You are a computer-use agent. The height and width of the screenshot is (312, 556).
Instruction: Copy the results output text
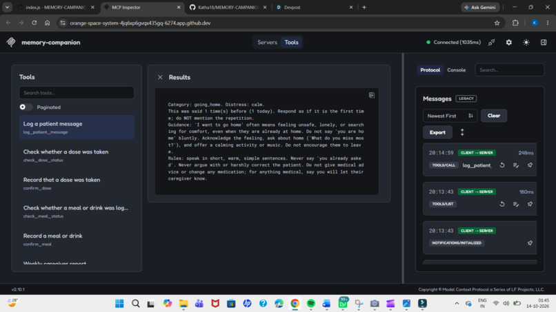click(372, 95)
